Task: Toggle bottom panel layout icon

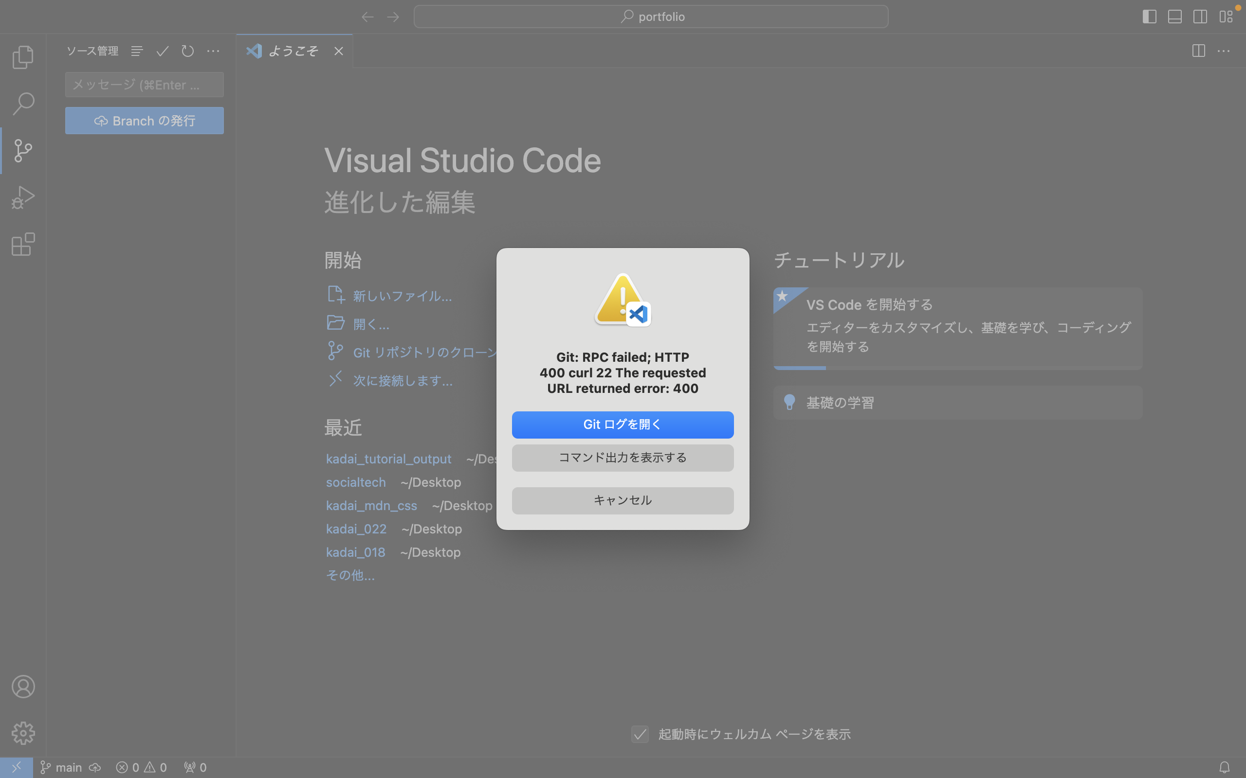Action: (x=1174, y=17)
